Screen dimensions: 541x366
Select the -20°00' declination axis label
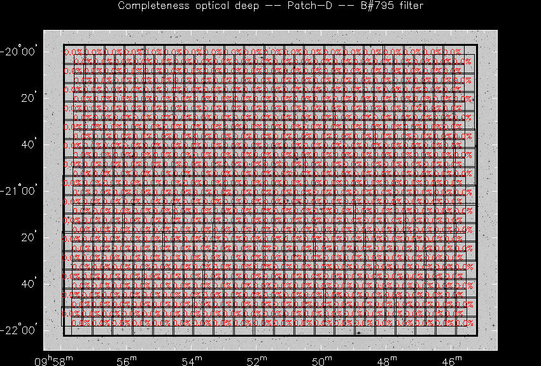[x=18, y=52]
